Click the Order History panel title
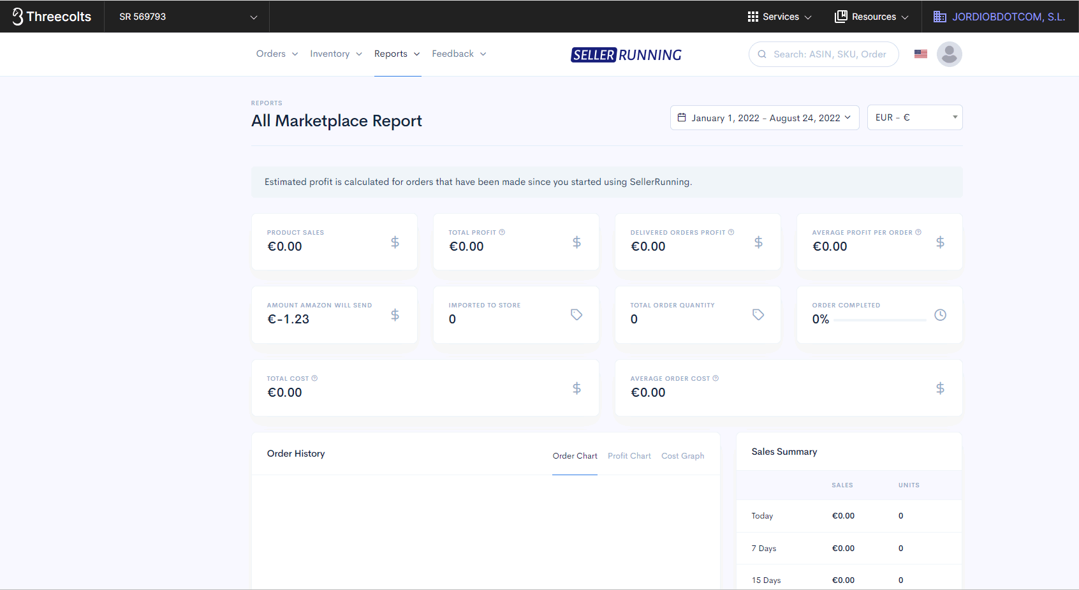Viewport: 1079px width, 590px height. point(296,454)
